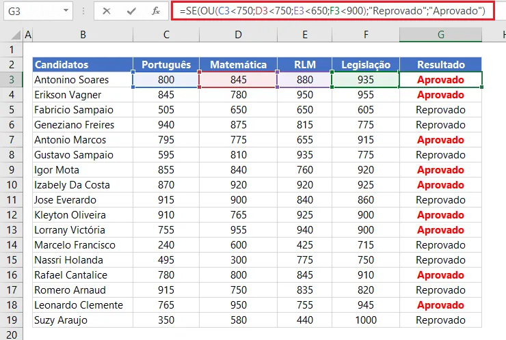The image size is (506, 340).
Task: Select the Igor Mota name cell
Action: click(83, 169)
